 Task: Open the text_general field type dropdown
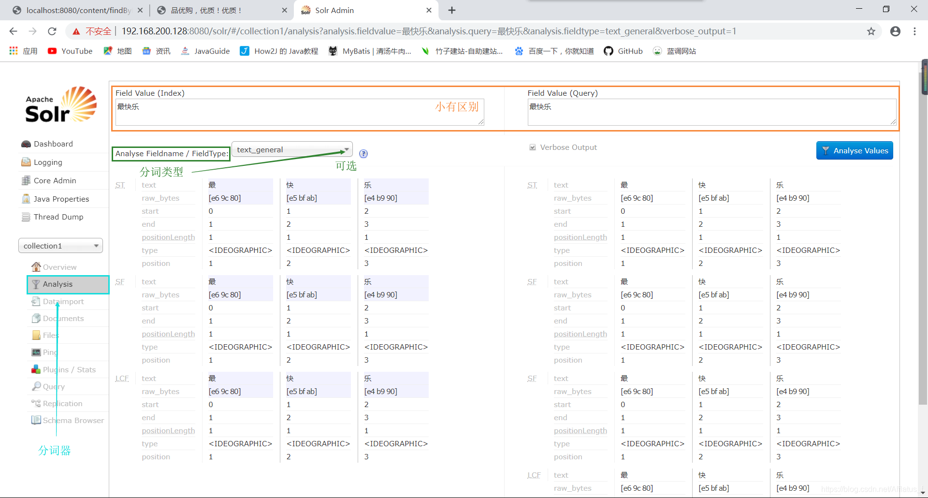(292, 150)
